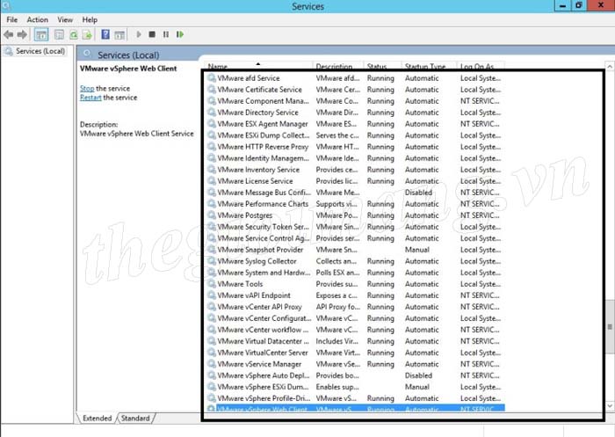Click gear icon of VMware License Service
Screen dimensions: 615x437
pyautogui.click(x=212, y=181)
